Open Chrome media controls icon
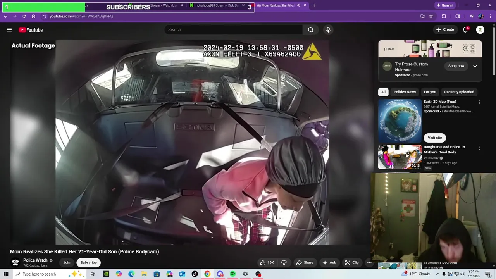 (472, 16)
